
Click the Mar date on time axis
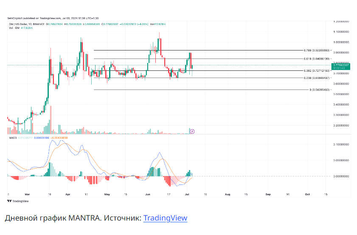[27, 194]
